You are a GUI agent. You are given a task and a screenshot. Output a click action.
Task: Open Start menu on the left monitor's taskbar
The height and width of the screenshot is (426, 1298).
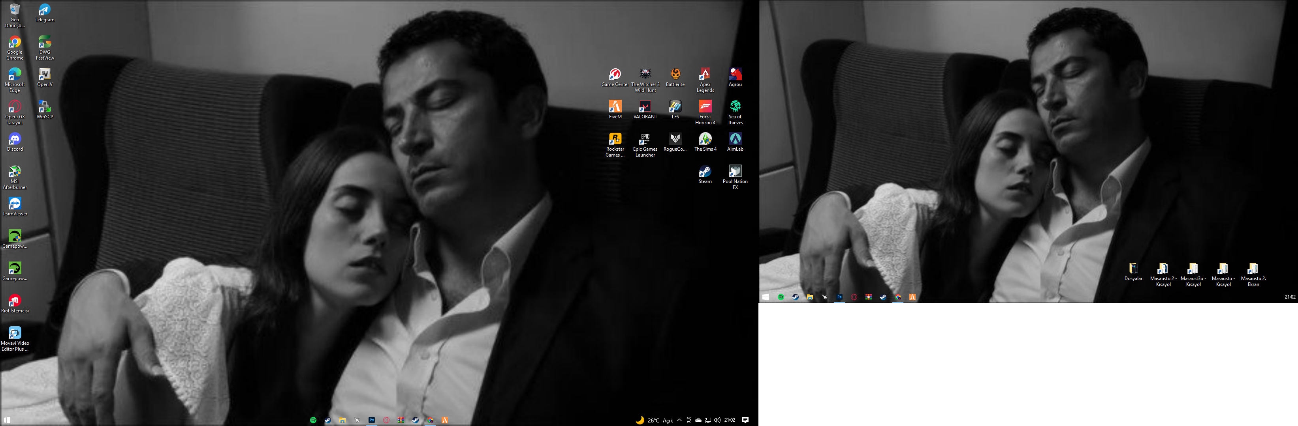[x=7, y=420]
